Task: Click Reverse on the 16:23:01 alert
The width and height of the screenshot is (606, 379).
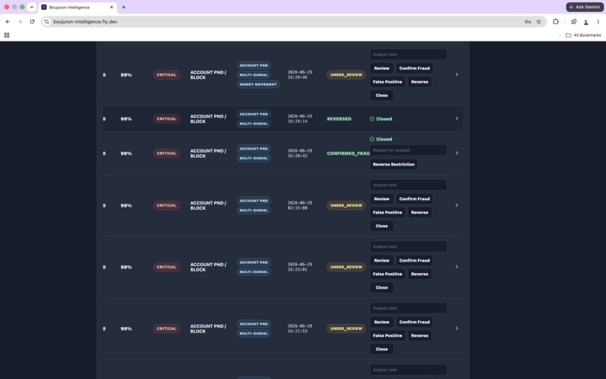Action: [x=420, y=274]
